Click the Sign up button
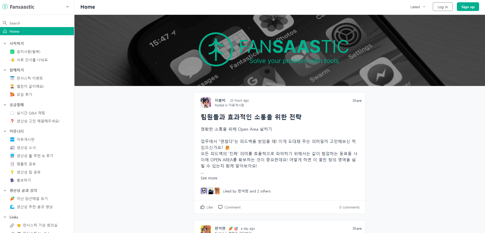Screen dimensions: 485x233 click(x=468, y=7)
